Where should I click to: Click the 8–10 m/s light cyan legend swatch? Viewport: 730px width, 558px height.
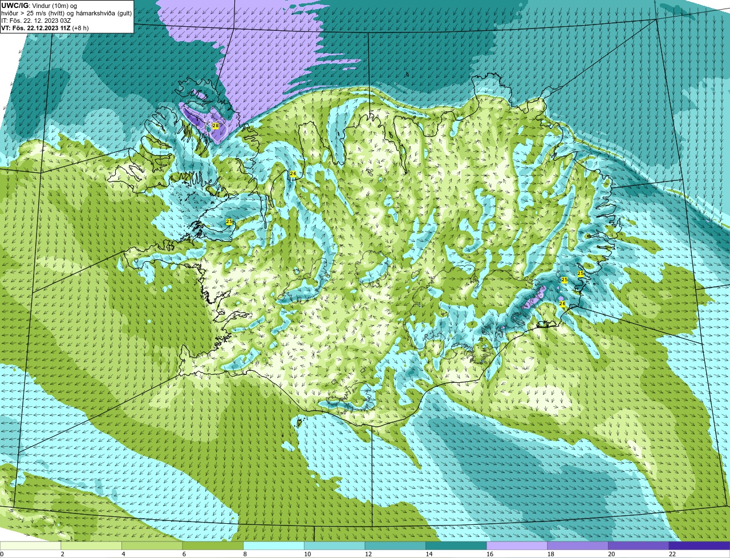coord(274,545)
